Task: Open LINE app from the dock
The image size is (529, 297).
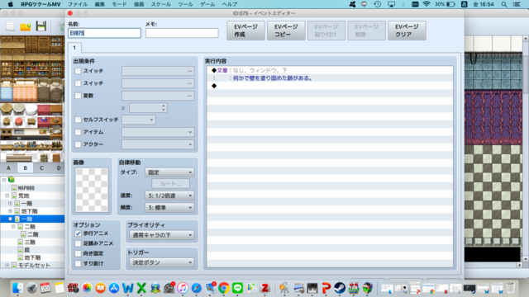Action: coord(237,288)
